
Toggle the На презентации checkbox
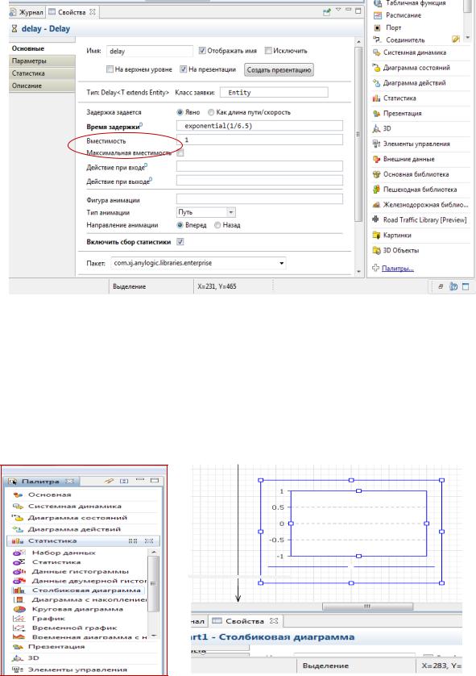pos(184,69)
